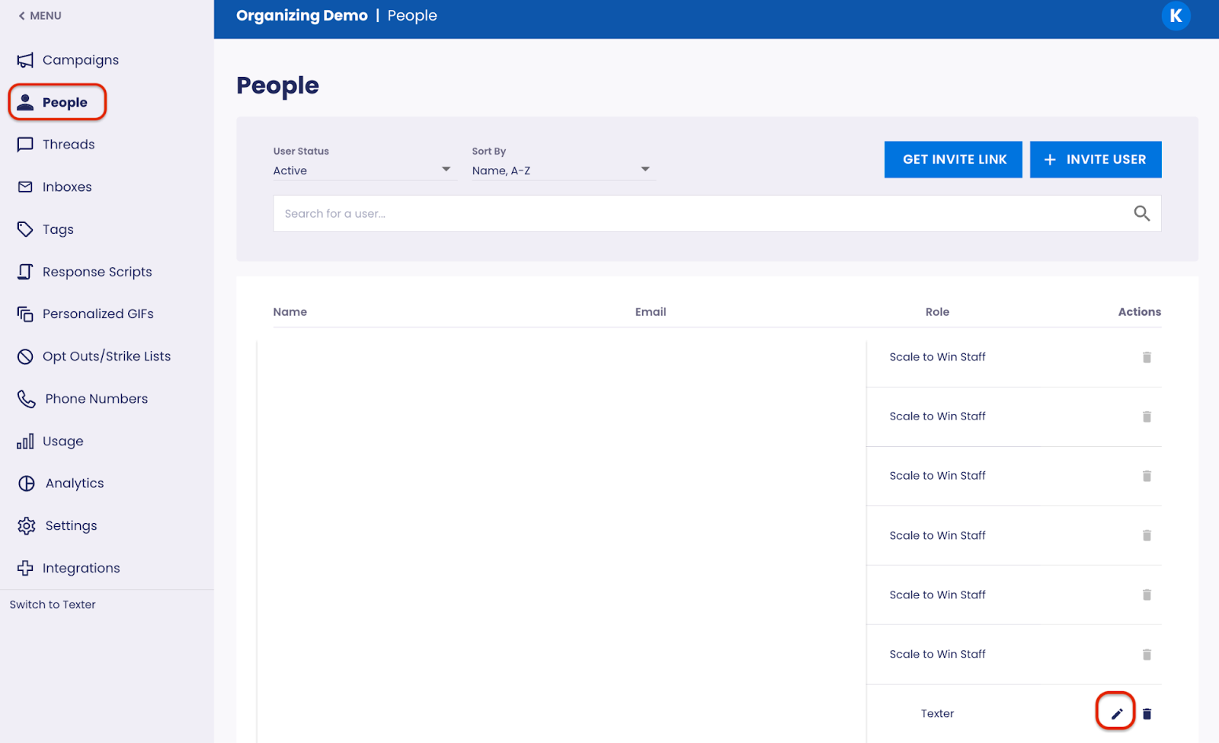Click the Usage bar chart icon

pyautogui.click(x=25, y=441)
